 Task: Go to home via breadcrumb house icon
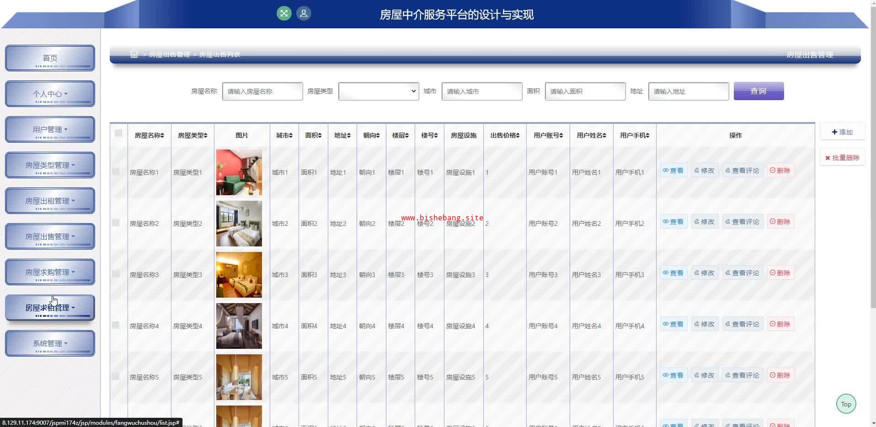(x=134, y=54)
